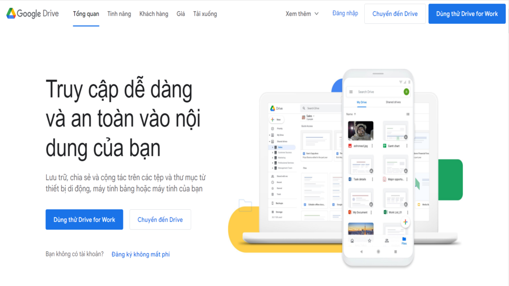Tap the Android home circle button
The height and width of the screenshot is (286, 509).
(378, 252)
